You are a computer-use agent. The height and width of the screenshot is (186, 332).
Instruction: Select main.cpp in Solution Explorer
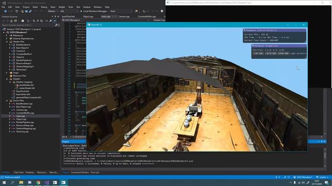pos(21,116)
